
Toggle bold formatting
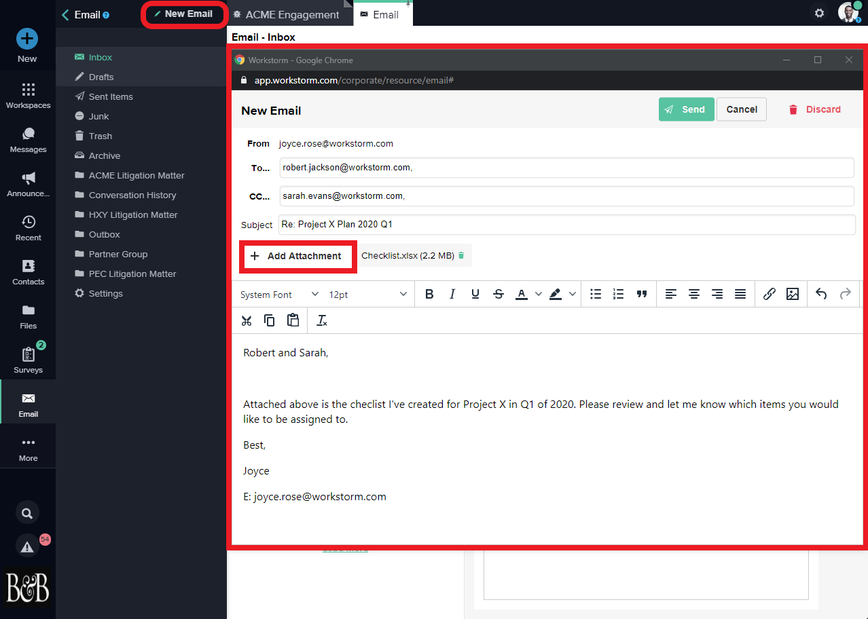click(429, 294)
